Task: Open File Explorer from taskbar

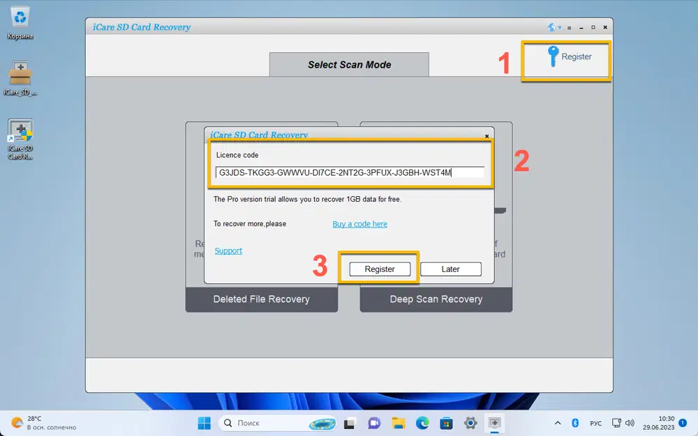Action: click(399, 423)
